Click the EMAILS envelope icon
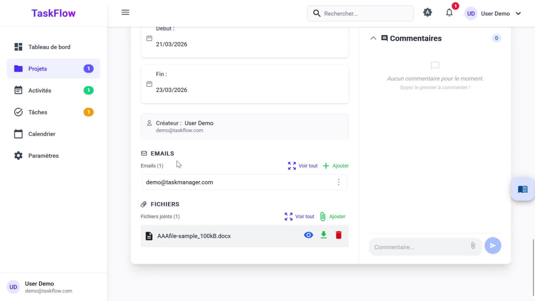This screenshot has height=301, width=535. point(144,153)
